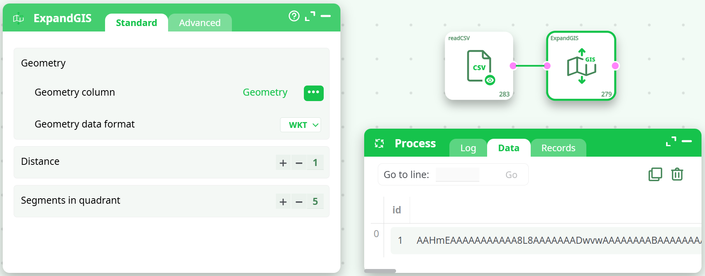Copy data with the duplicate icon
Viewport: 705px width, 276px height.
(x=655, y=174)
